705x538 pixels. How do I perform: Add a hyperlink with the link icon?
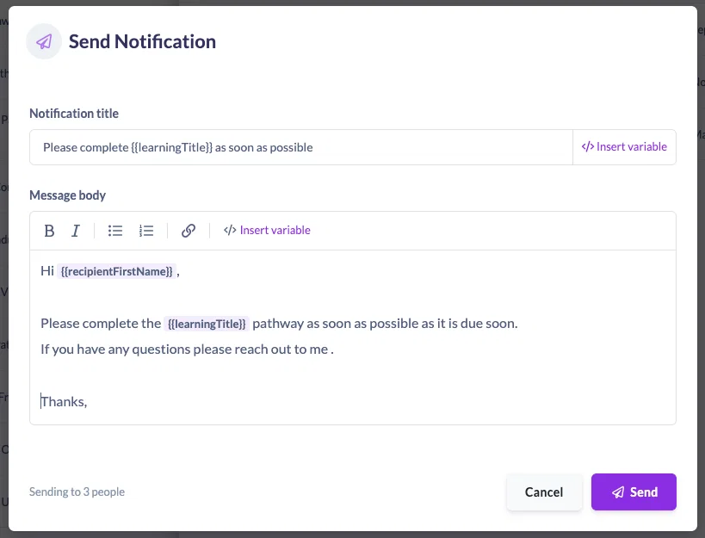pos(189,231)
